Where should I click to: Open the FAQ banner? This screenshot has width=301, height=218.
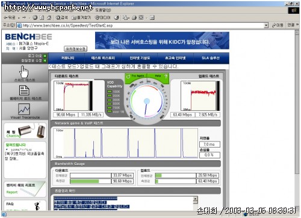point(25,205)
